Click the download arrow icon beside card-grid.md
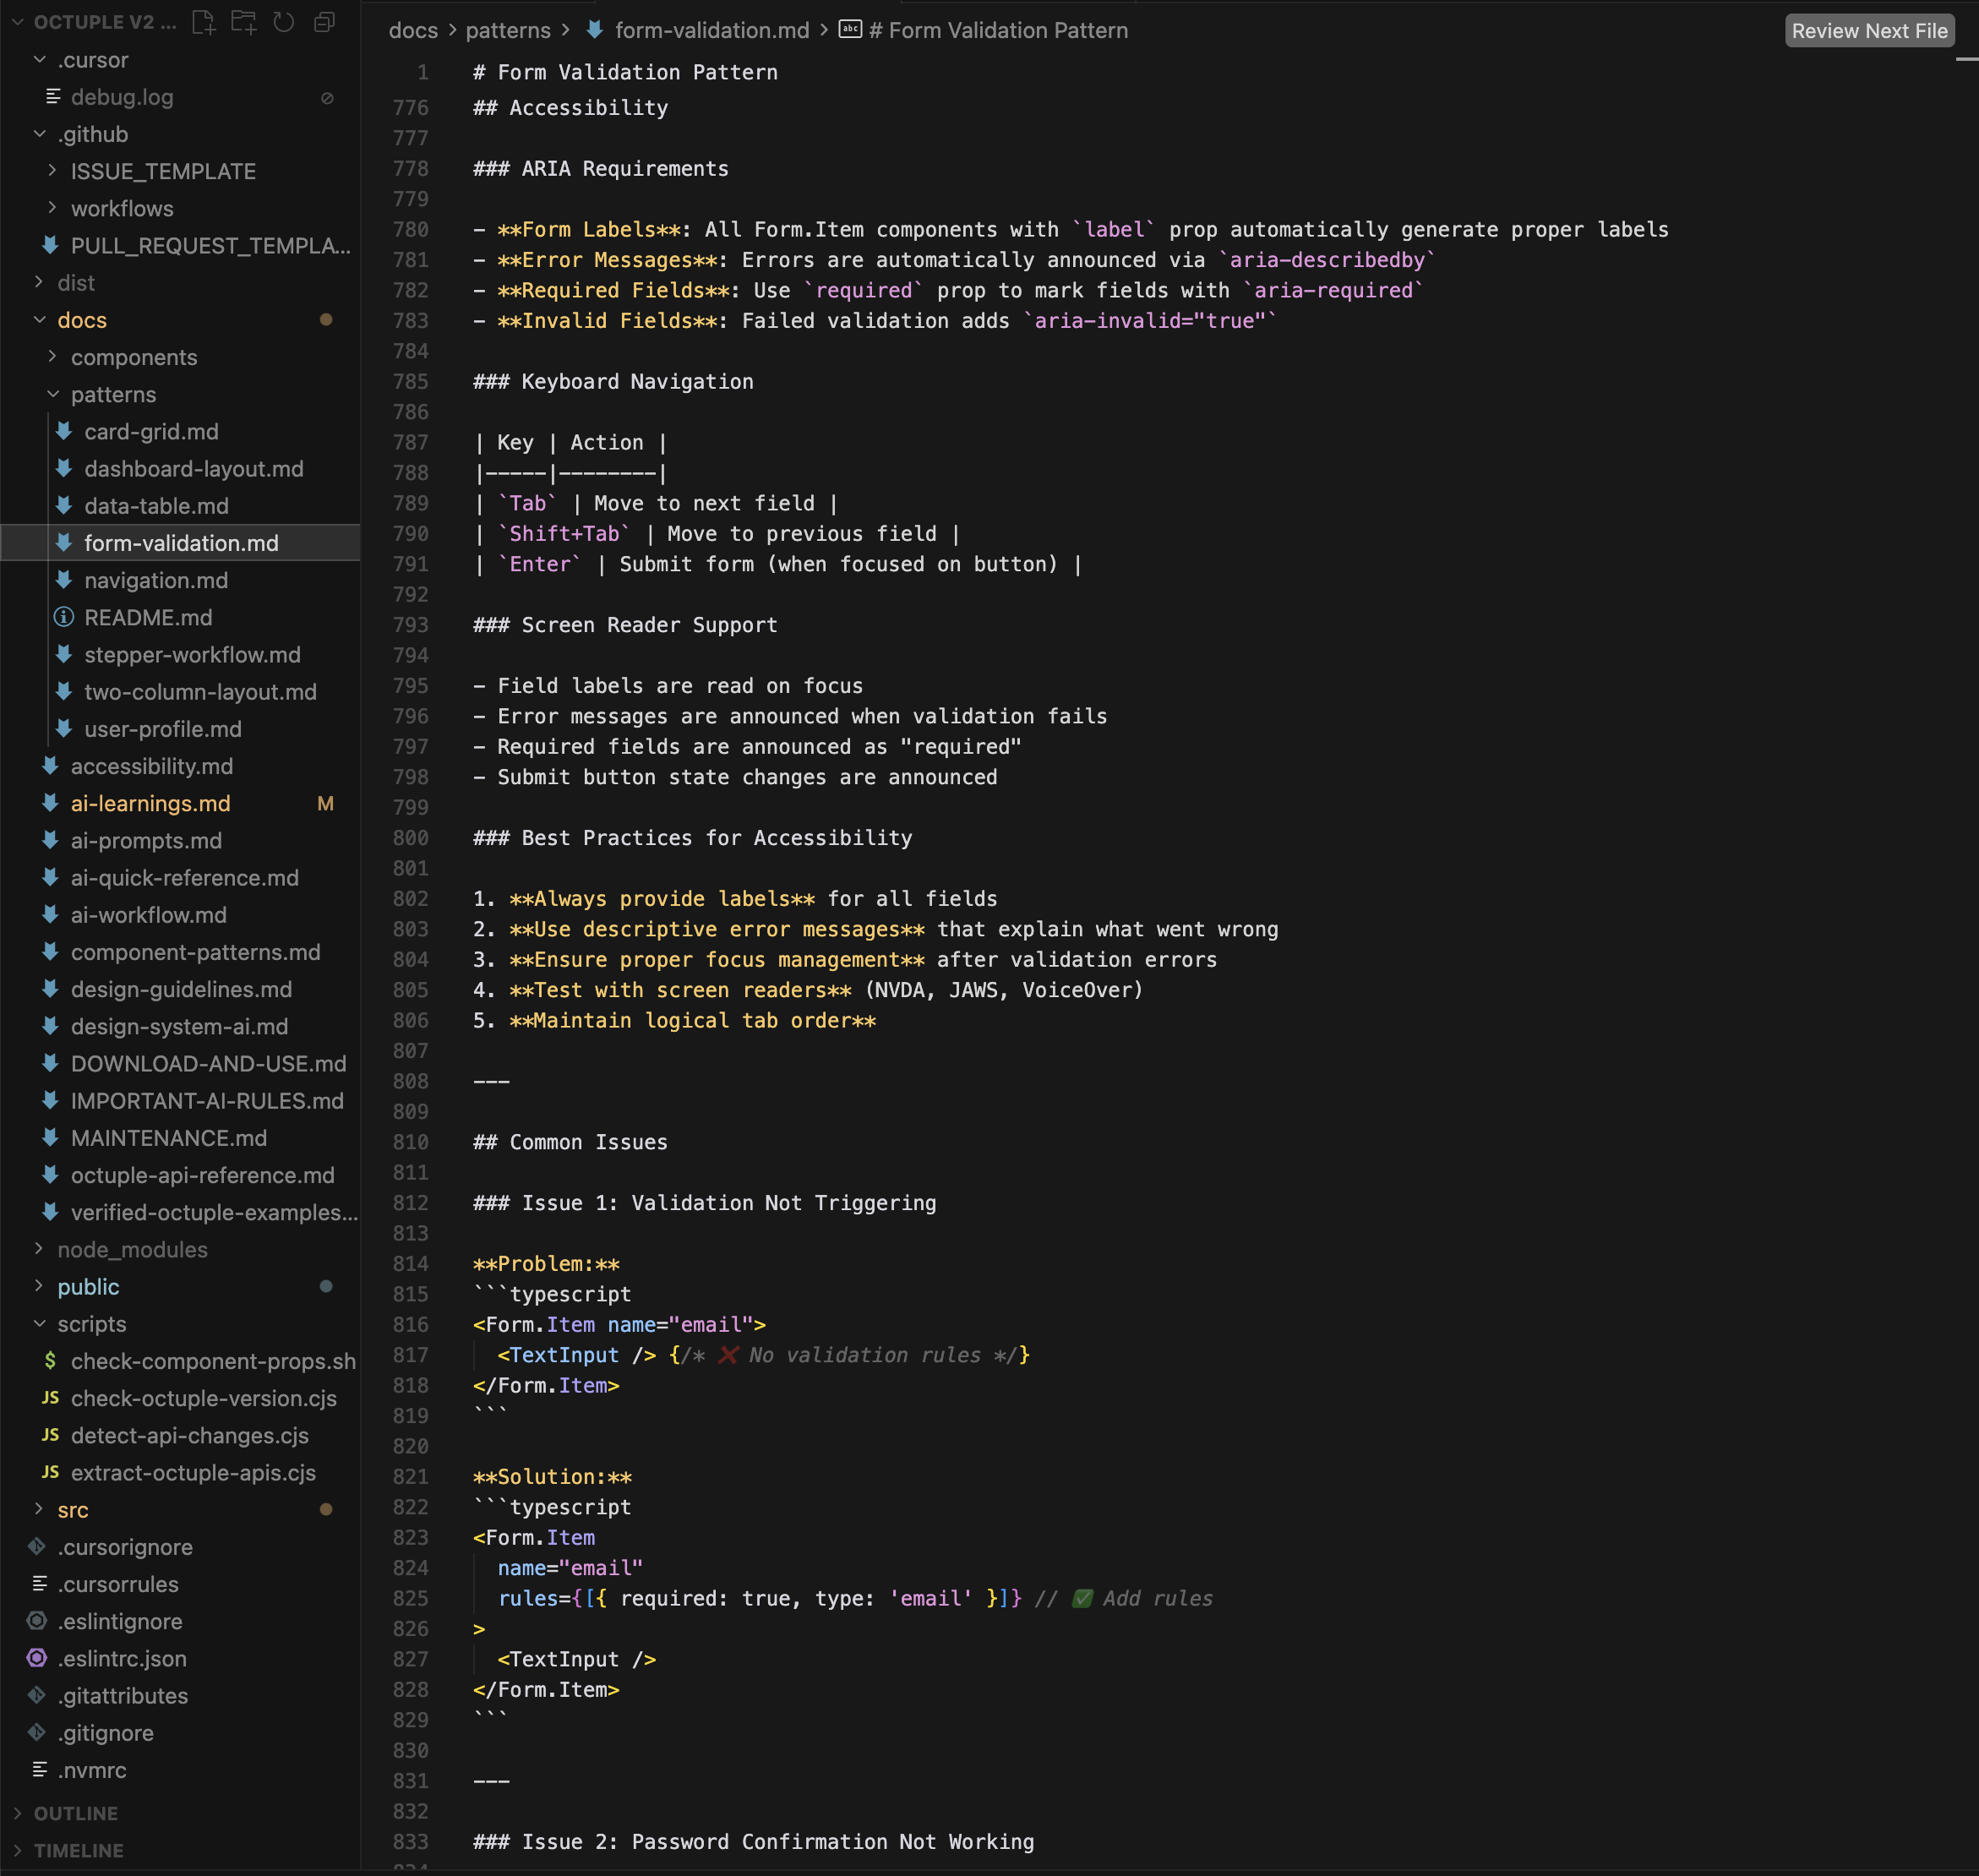The image size is (1979, 1876). click(x=63, y=431)
